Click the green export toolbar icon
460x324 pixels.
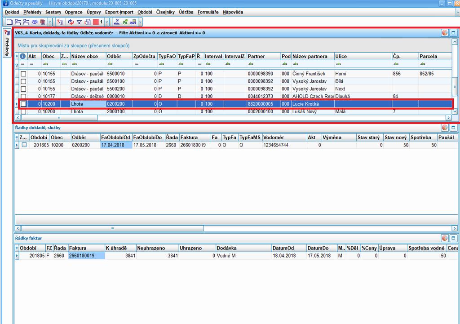pyautogui.click(x=125, y=22)
